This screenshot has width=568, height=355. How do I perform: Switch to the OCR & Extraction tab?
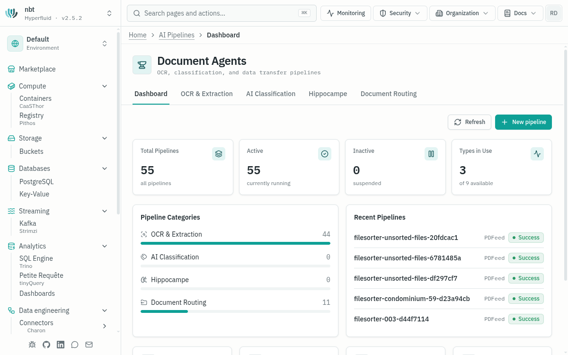207,94
